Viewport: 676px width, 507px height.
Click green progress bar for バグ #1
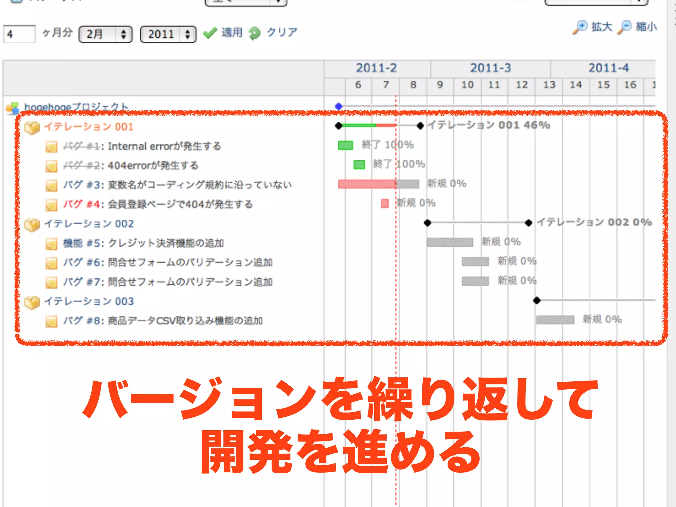click(345, 145)
